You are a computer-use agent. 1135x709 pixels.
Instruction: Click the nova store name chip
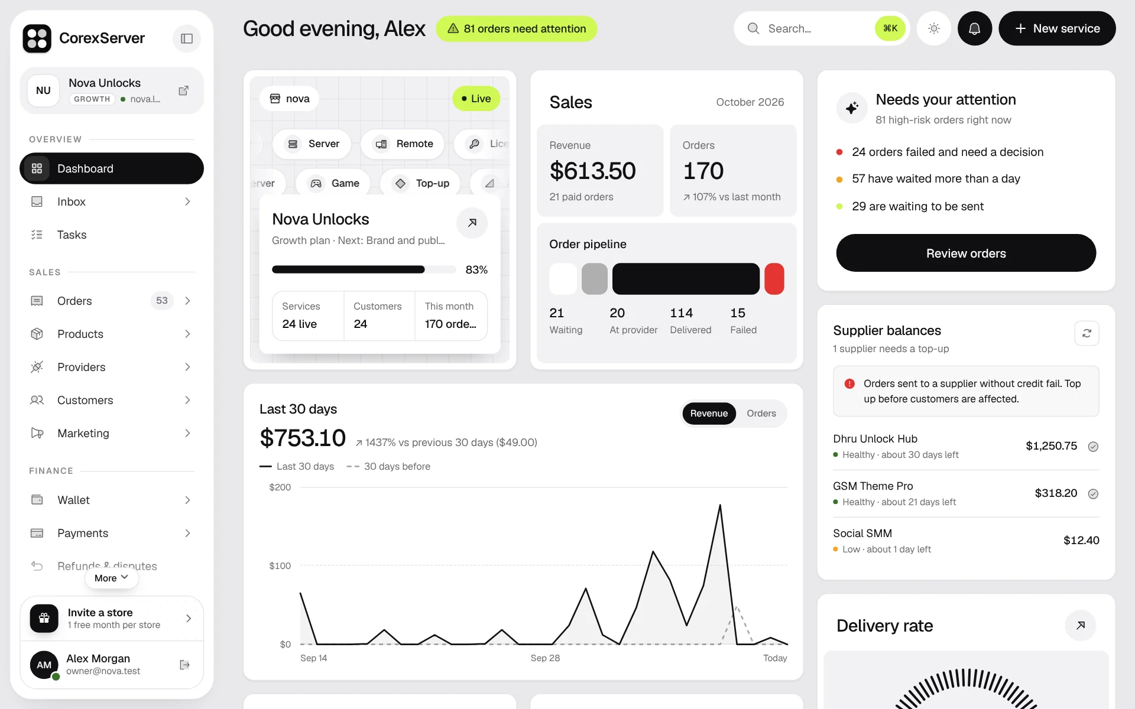[289, 99]
